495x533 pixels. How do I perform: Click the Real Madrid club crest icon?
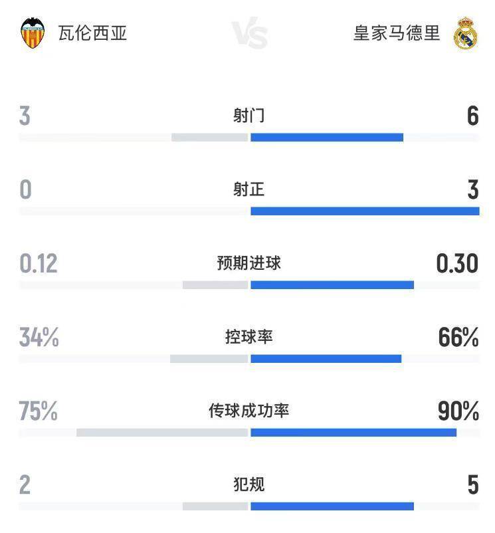(x=465, y=34)
